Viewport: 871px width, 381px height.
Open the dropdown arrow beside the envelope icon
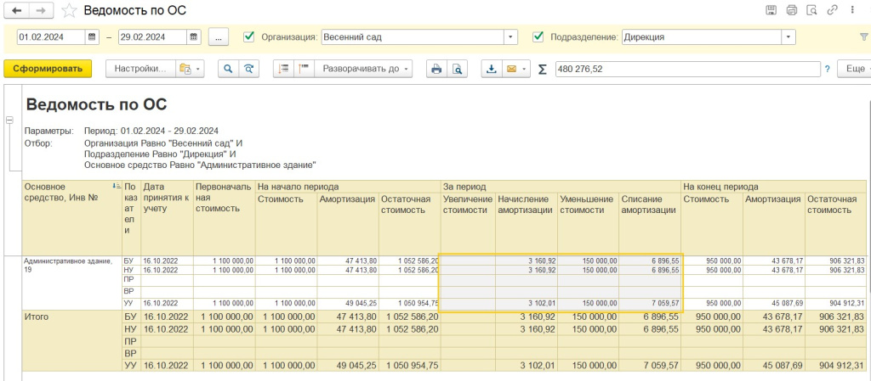524,70
